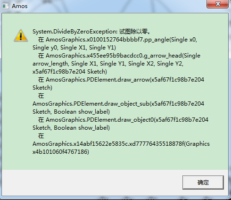231x200 pixels.
Task: Click 'Sketch, Boolean show_label)' below draw_object_sub
Action: pos(71,112)
